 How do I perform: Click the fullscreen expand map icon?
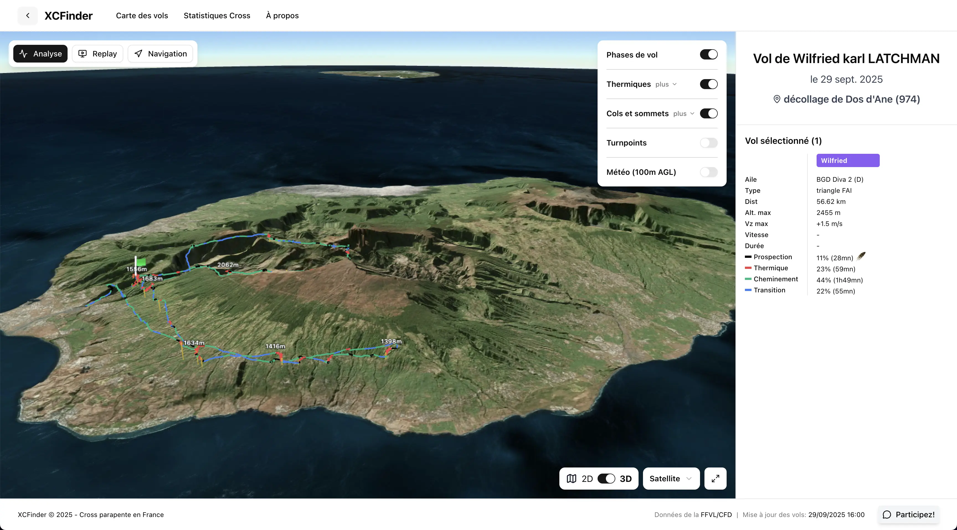point(715,478)
